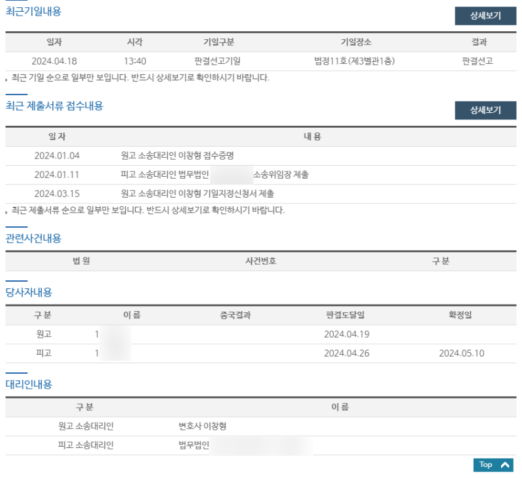This screenshot has height=478, width=522.
Task: Click the up-arrow chevron in Top button
Action: click(x=506, y=465)
